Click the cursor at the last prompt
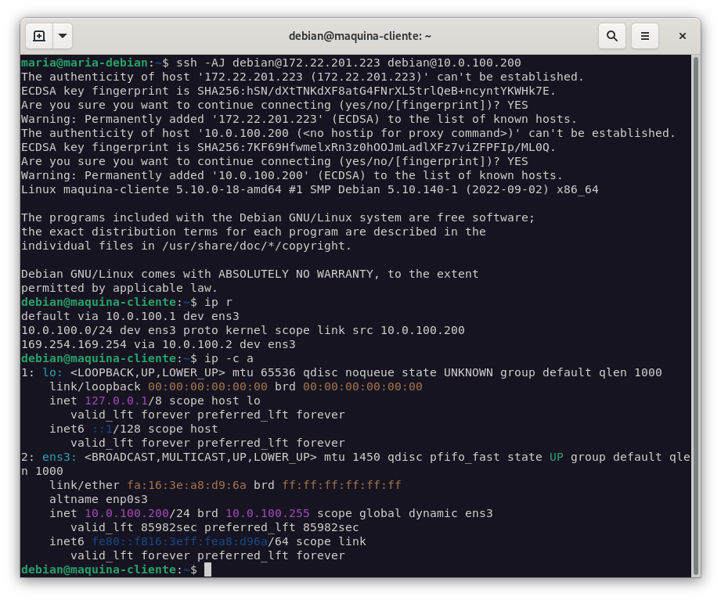 (208, 569)
